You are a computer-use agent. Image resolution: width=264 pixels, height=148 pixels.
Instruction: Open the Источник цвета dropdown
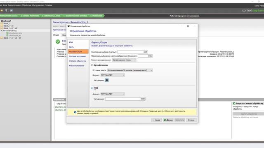point(130,70)
